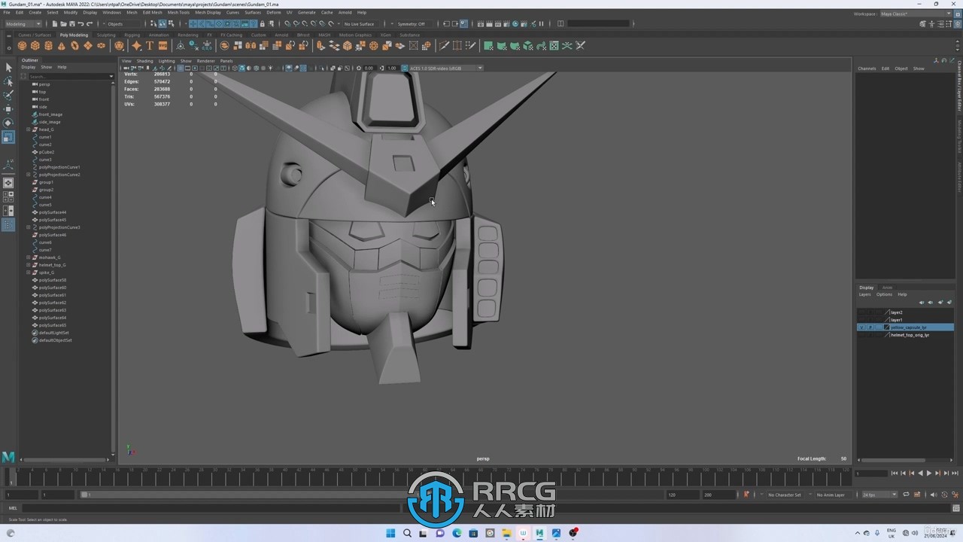Select the Move tool in the toolbox

click(8, 109)
